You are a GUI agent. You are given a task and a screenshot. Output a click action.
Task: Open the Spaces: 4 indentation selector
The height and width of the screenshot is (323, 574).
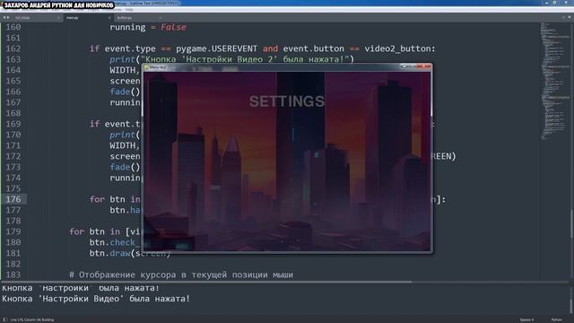(x=526, y=319)
